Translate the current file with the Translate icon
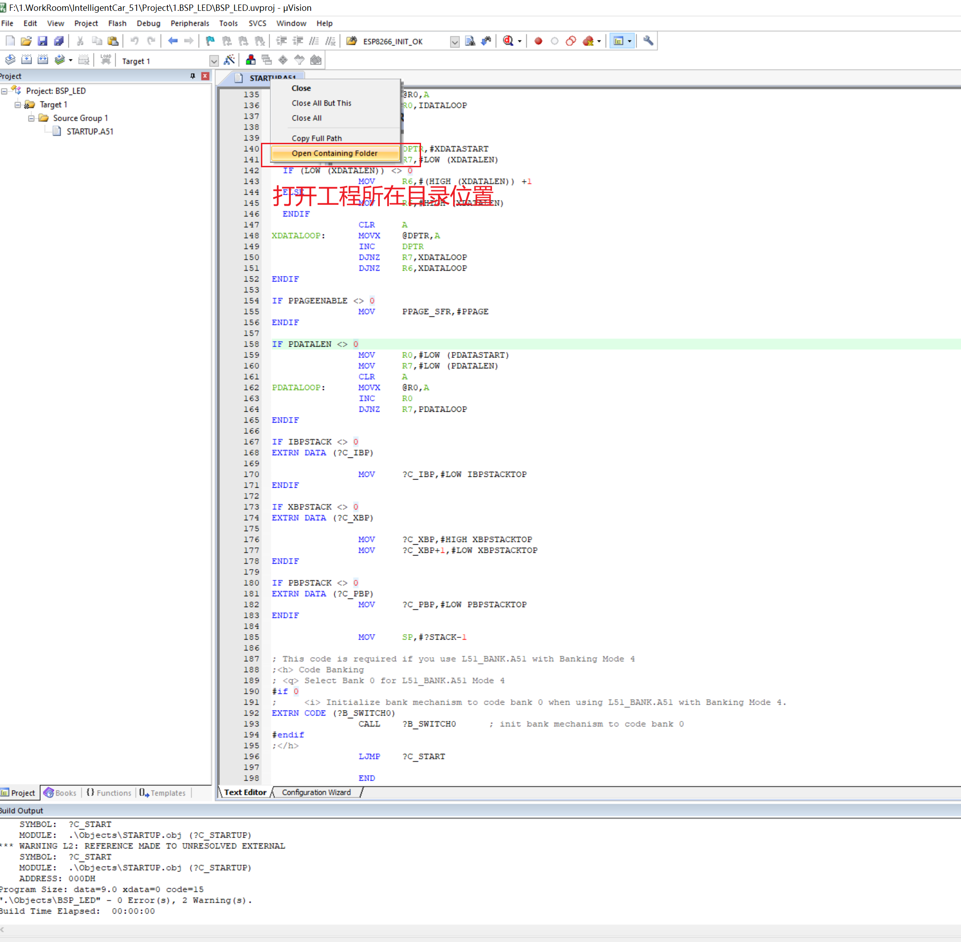961x942 pixels. (x=10, y=61)
